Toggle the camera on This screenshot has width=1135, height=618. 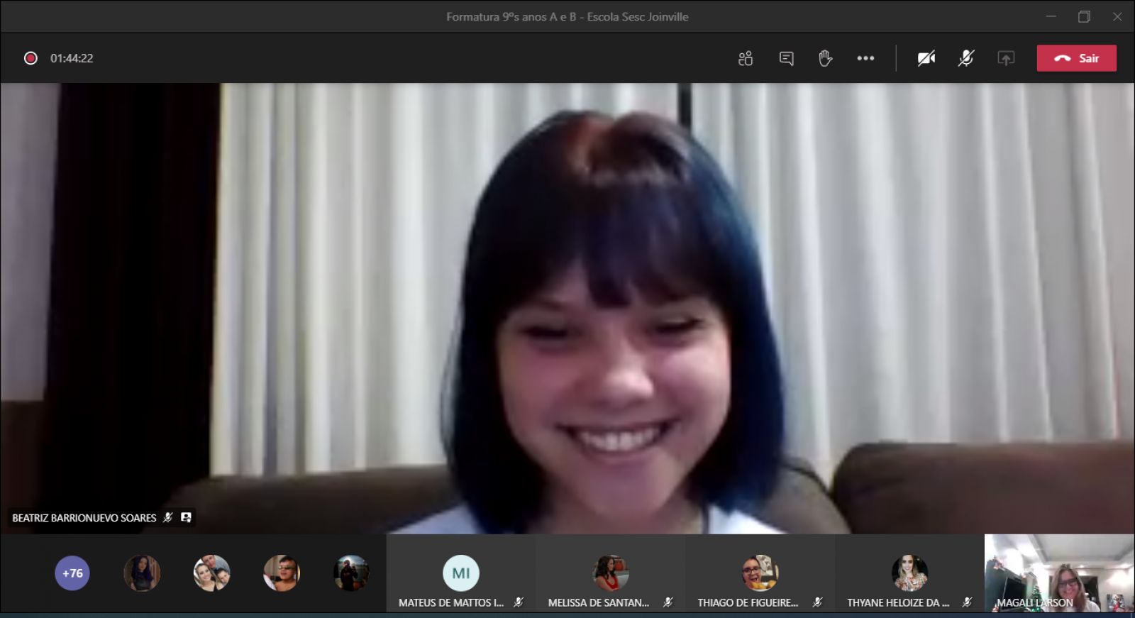pyautogui.click(x=926, y=58)
